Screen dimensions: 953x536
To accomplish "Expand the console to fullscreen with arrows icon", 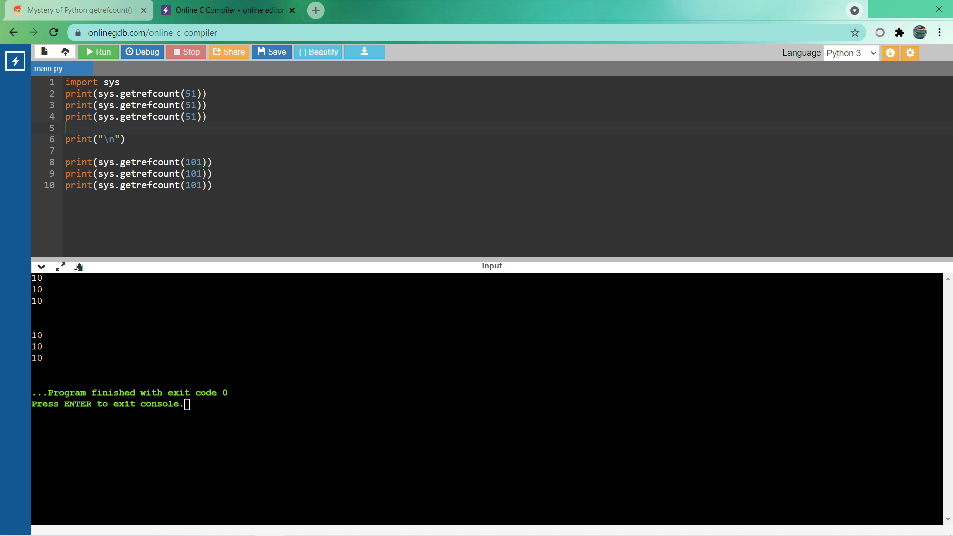I will 60,267.
